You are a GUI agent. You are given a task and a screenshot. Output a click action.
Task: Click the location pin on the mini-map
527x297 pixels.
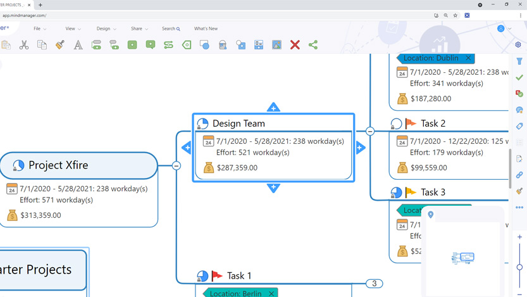[x=431, y=215]
